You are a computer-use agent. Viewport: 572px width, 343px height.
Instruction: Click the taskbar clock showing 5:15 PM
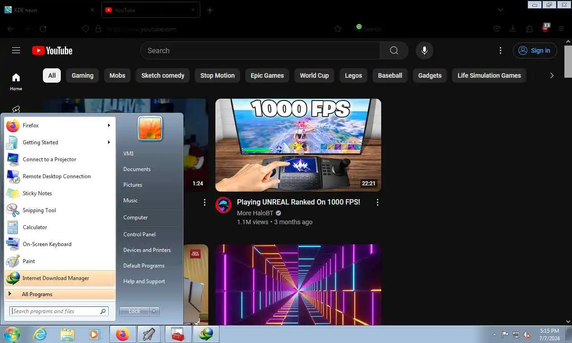tap(549, 335)
